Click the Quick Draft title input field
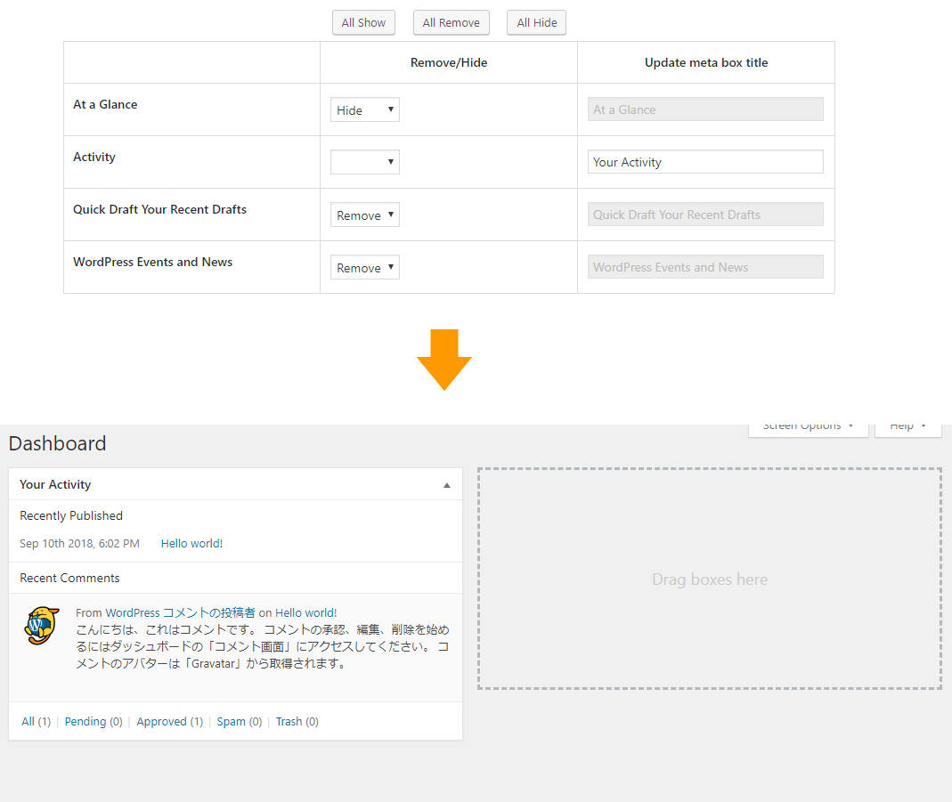The height and width of the screenshot is (802, 952). pyautogui.click(x=705, y=215)
